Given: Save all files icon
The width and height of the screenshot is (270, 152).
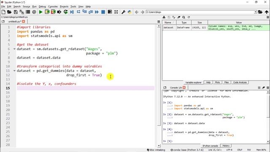Looking at the screenshot, I should click(x=22, y=12).
